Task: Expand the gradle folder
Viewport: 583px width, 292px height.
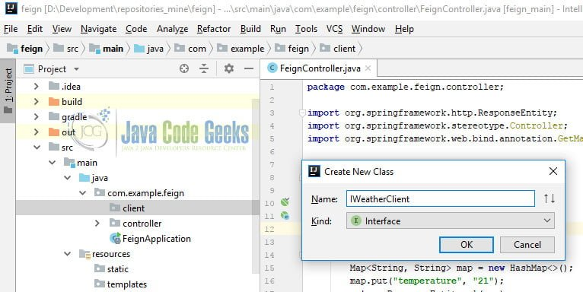Action: pos(36,117)
